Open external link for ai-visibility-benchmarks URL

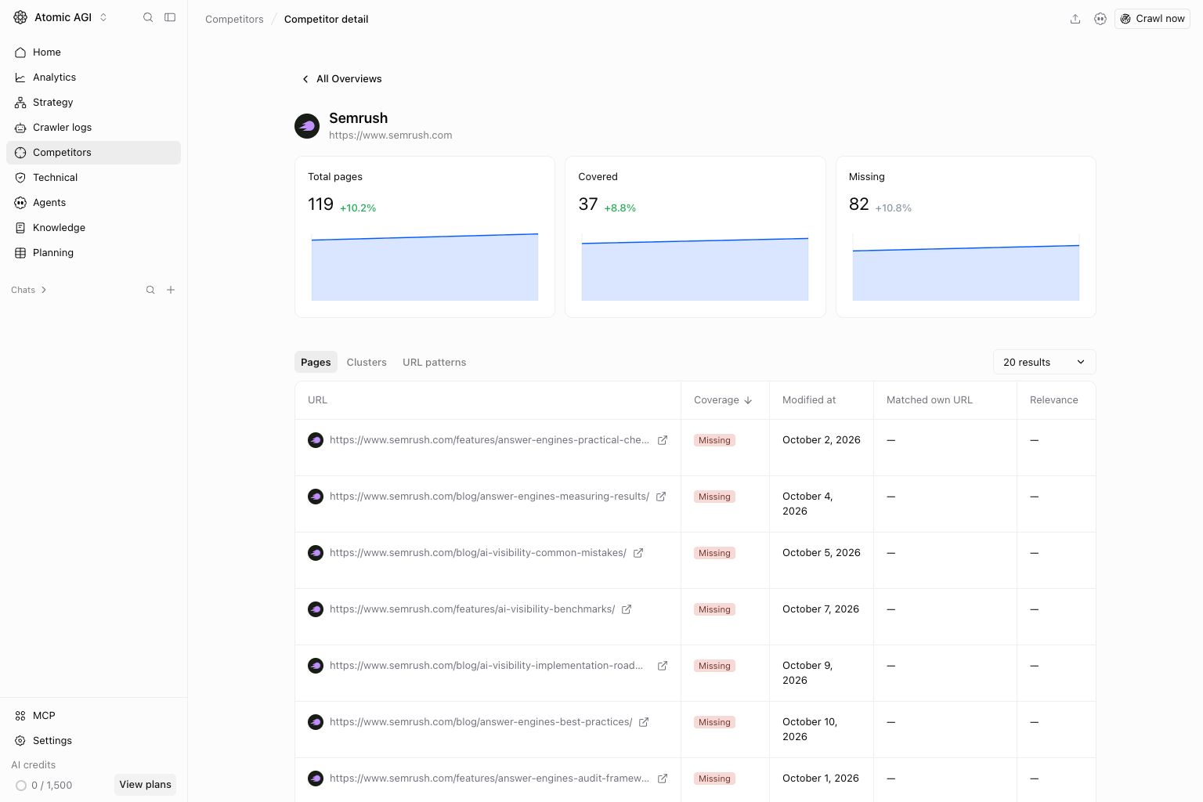[627, 609]
